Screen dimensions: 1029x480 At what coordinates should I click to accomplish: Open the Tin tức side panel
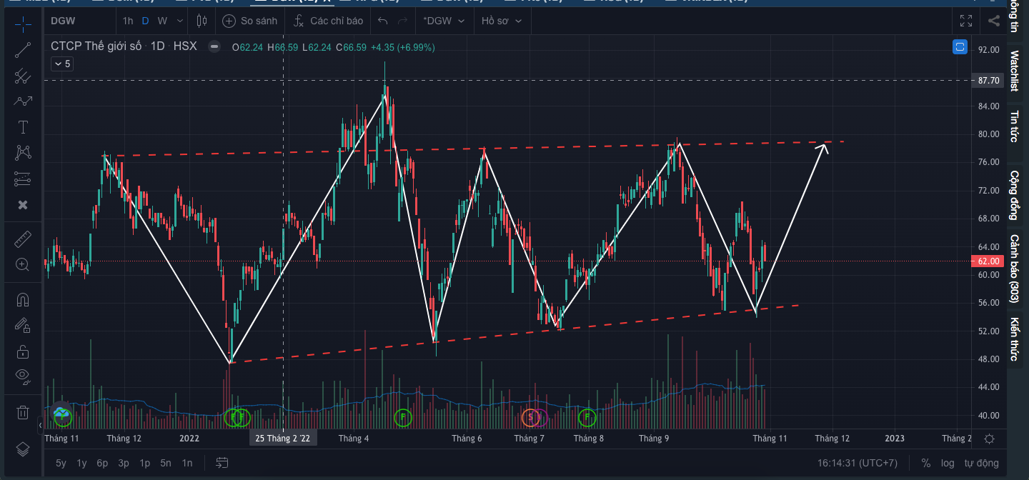pyautogui.click(x=1014, y=126)
